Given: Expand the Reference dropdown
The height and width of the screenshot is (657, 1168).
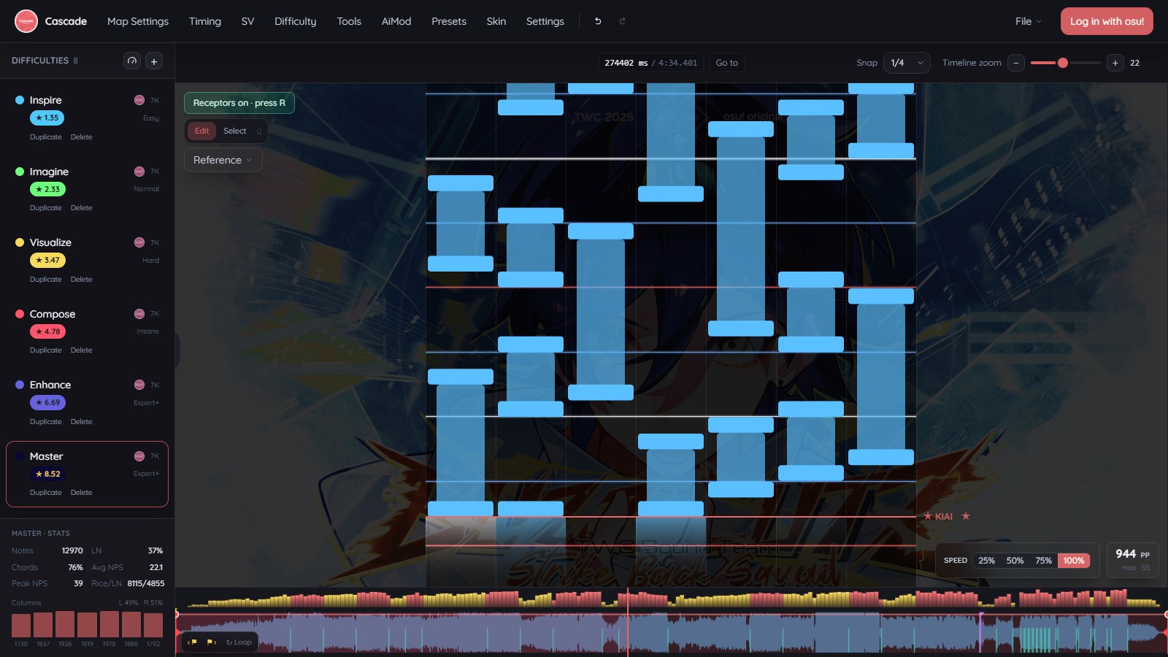Looking at the screenshot, I should 223,160.
